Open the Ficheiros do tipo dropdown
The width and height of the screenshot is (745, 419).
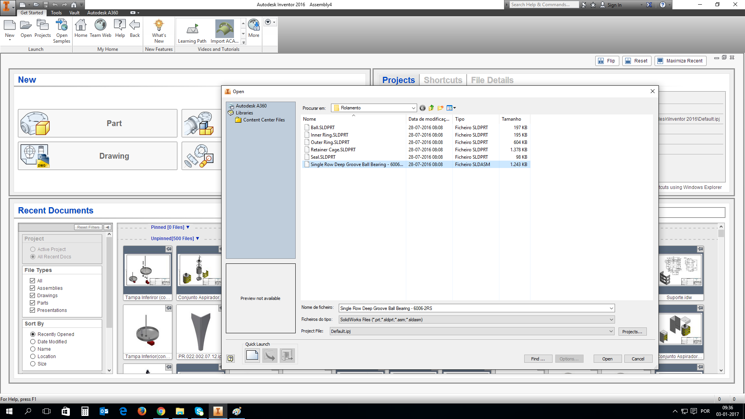click(x=611, y=320)
